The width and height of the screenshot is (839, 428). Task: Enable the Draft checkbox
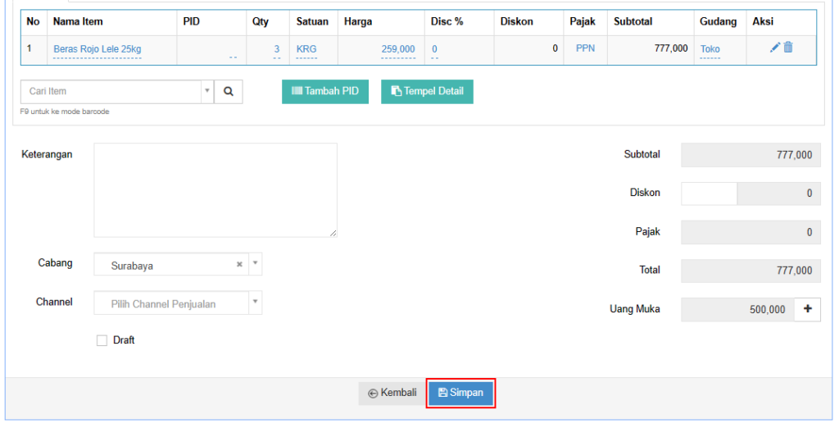(102, 340)
